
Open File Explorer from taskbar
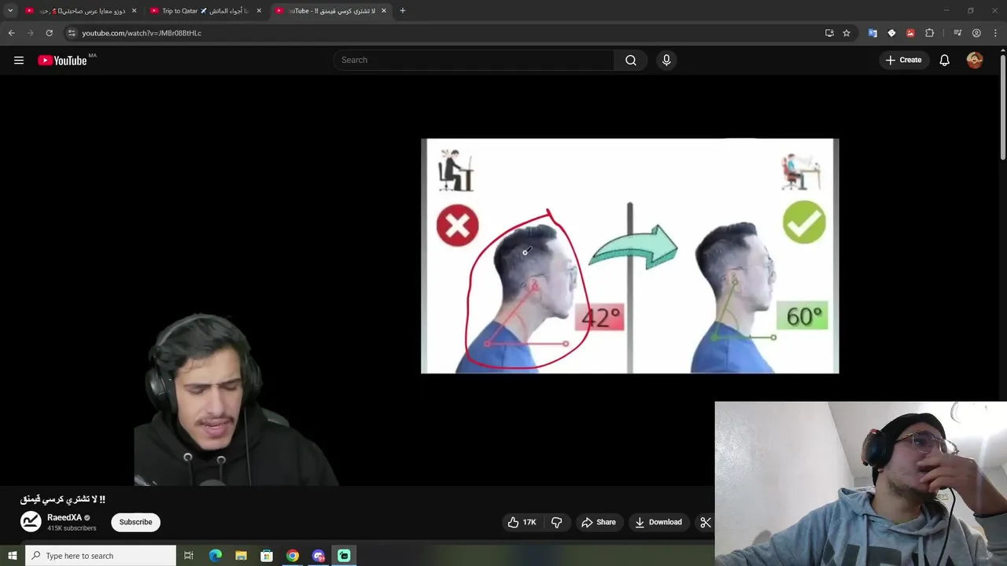[x=241, y=556]
